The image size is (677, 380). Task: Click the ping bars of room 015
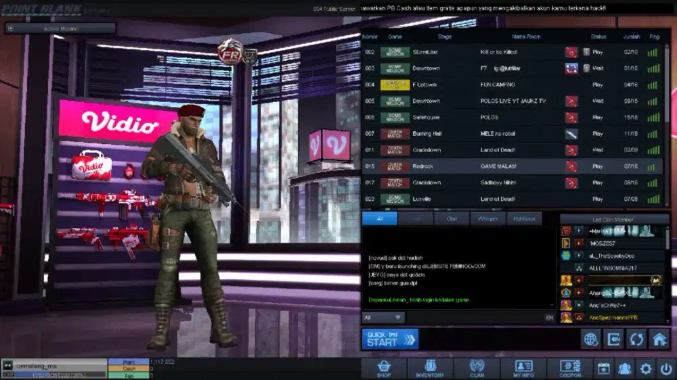[652, 167]
